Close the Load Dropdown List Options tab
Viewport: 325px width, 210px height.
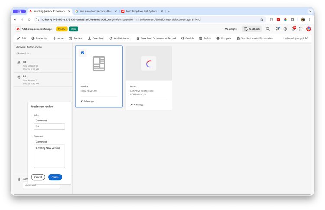(162, 11)
